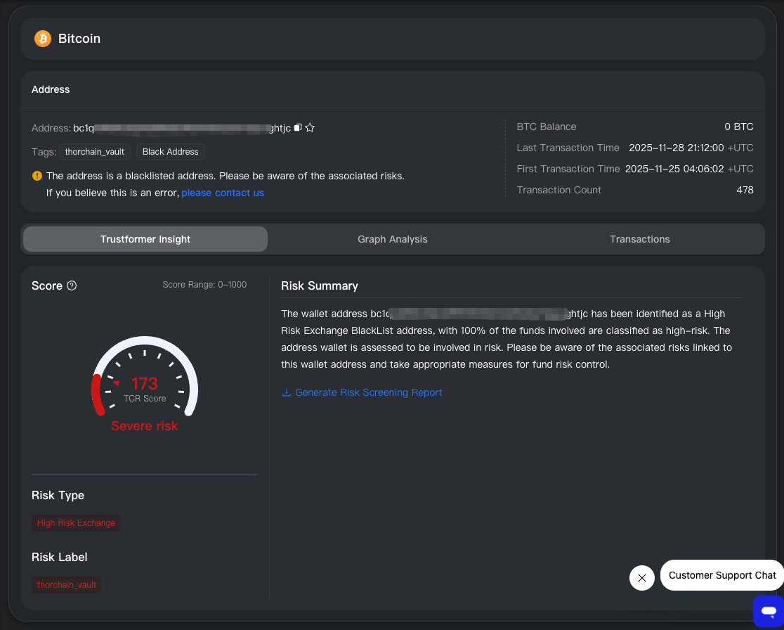Expand the Risk Label section

pyautogui.click(x=59, y=557)
